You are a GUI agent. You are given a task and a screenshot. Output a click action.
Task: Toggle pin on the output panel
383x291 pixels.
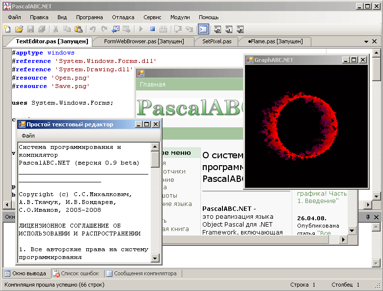(x=368, y=217)
